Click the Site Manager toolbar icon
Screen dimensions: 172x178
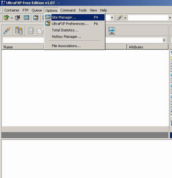click(x=26, y=18)
